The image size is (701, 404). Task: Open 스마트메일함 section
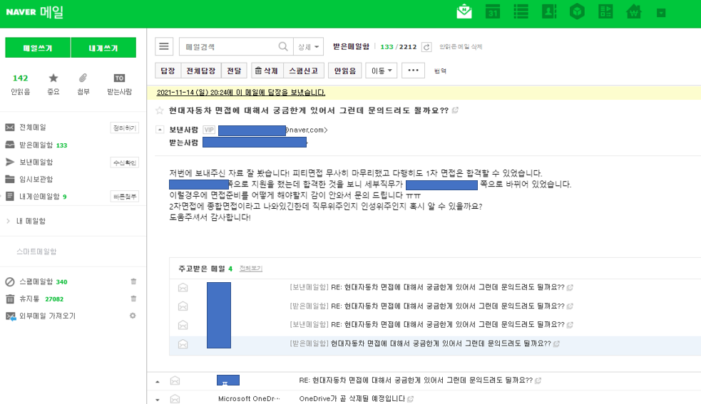click(x=36, y=252)
